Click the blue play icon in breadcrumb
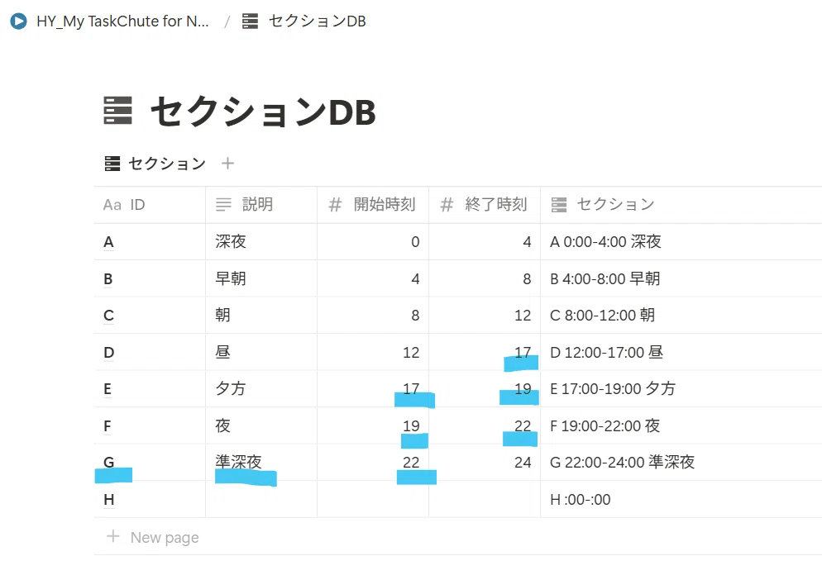Image resolution: width=822 pixels, height=575 pixels. (18, 21)
